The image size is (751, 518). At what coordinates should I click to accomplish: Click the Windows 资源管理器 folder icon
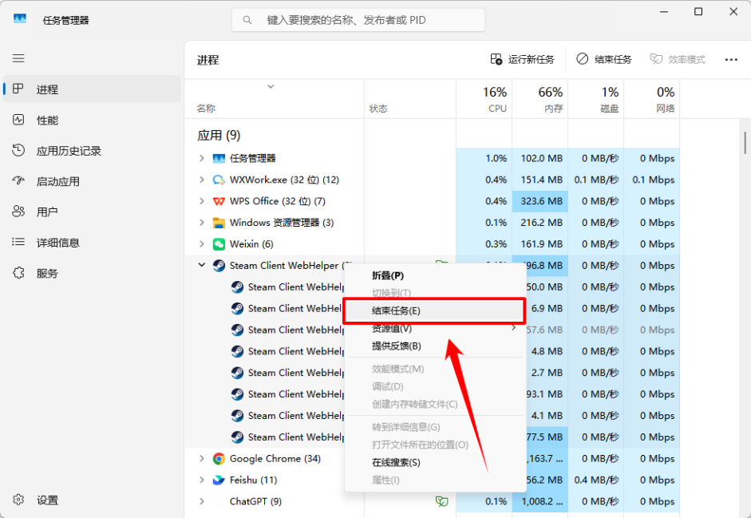click(219, 223)
